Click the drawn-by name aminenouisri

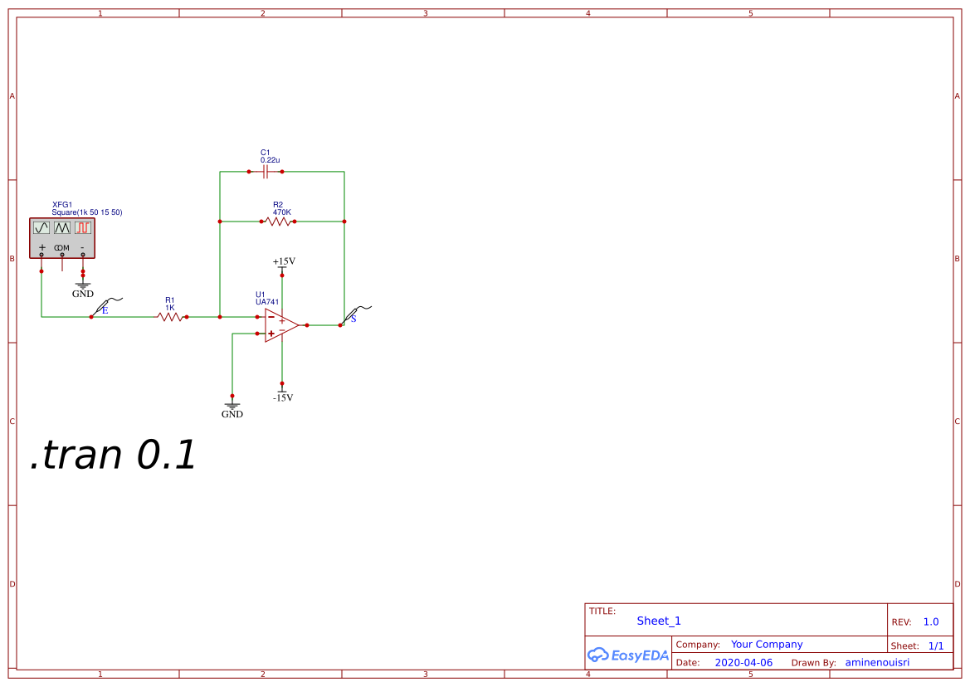coord(877,662)
